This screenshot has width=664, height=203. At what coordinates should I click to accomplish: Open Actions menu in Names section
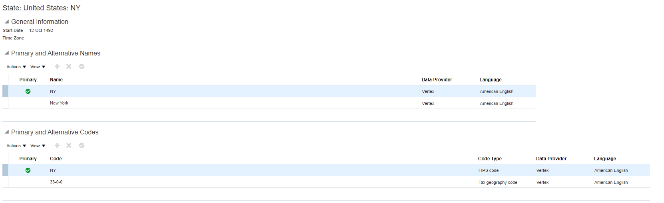[16, 67]
